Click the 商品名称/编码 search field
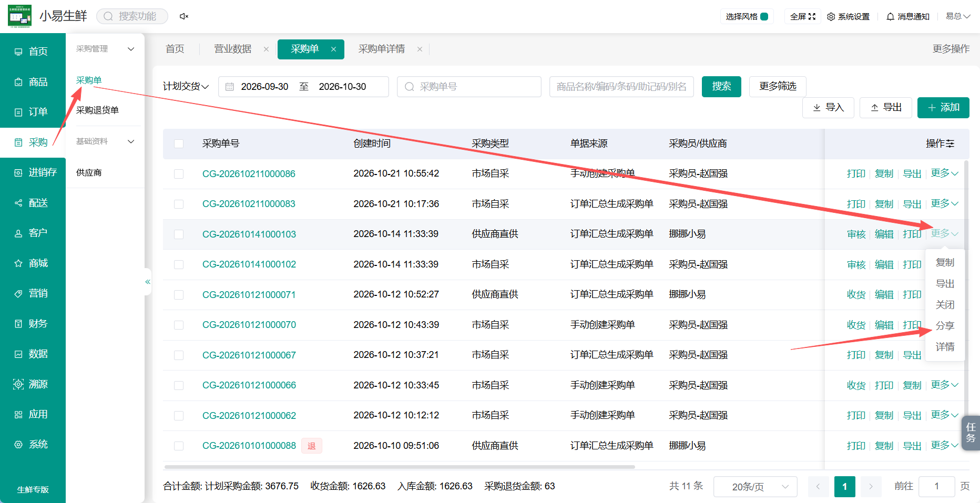The height and width of the screenshot is (503, 980). [x=621, y=87]
